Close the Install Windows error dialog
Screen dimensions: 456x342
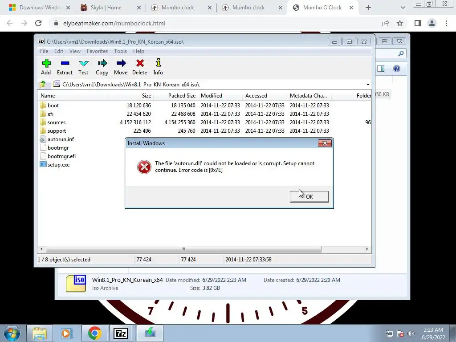(325, 143)
